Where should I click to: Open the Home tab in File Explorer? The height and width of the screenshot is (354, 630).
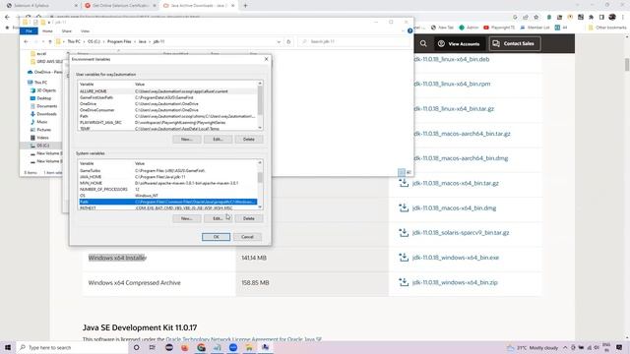click(47, 30)
